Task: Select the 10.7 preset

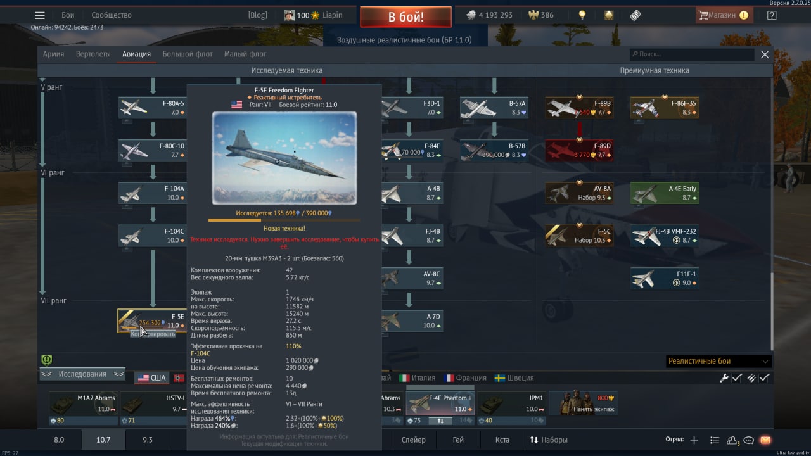Action: [x=103, y=440]
